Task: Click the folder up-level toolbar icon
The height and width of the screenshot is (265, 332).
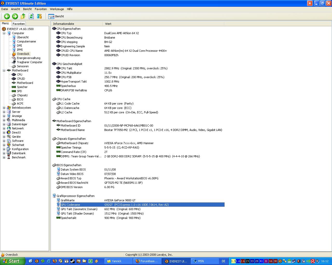Action: coord(23,16)
